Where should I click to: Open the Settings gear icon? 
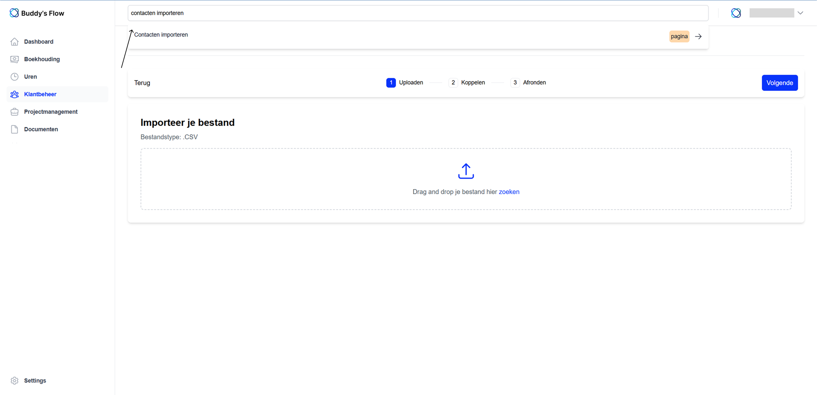(x=14, y=381)
